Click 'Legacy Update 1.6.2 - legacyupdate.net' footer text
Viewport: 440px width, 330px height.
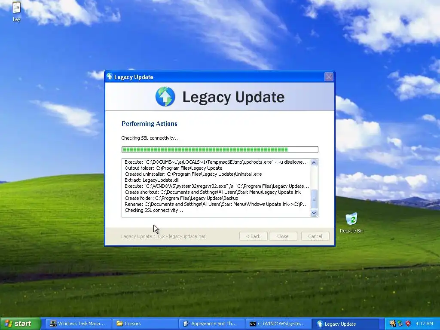163,236
